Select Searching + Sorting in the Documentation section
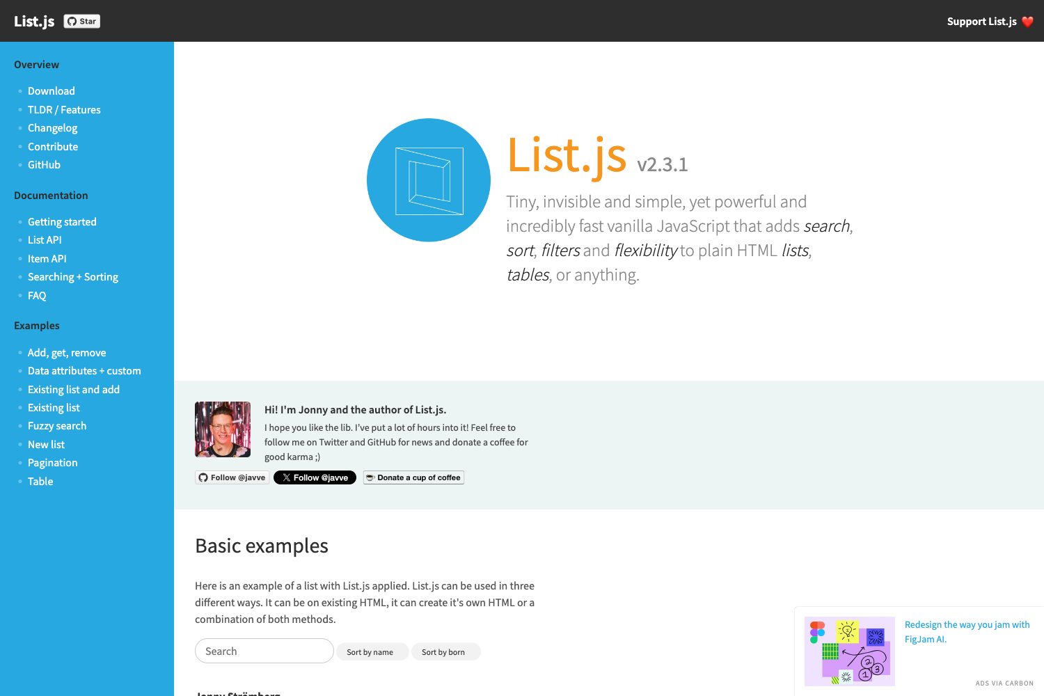 pos(73,276)
